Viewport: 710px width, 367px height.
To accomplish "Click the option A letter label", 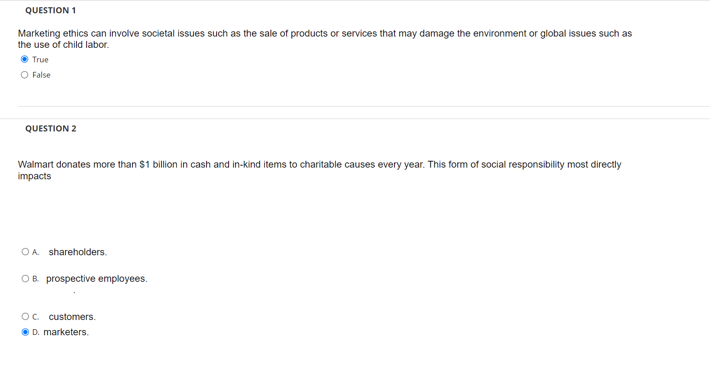I will [35, 252].
